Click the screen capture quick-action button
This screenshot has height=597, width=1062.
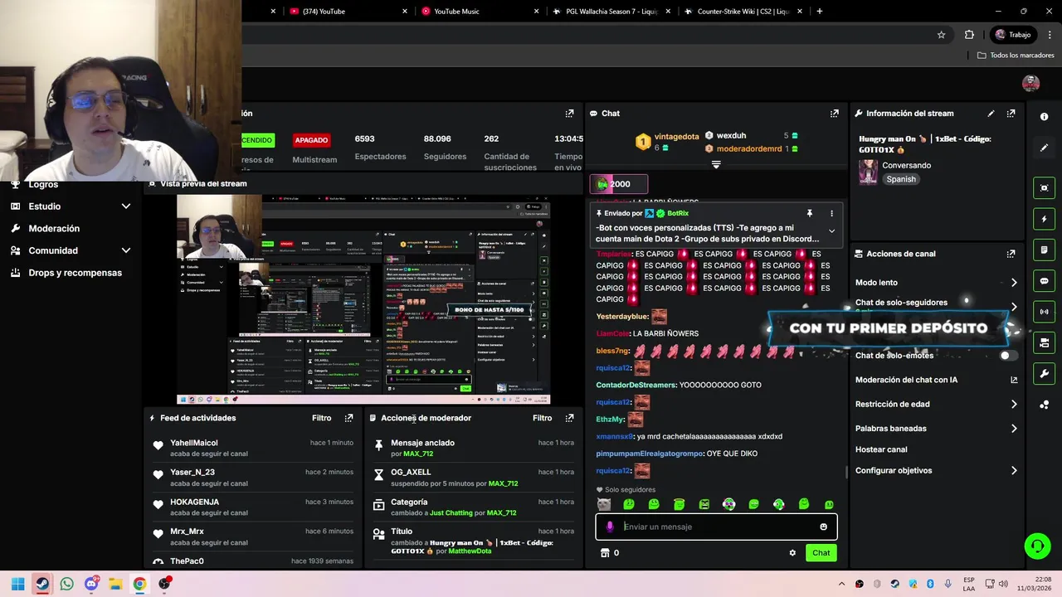[x=1044, y=188]
